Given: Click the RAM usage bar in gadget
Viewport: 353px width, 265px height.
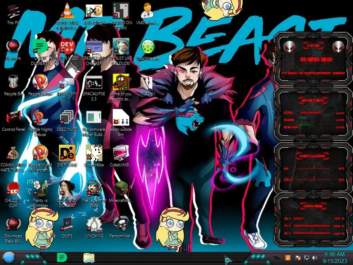Looking at the screenshot, I should (303, 118).
